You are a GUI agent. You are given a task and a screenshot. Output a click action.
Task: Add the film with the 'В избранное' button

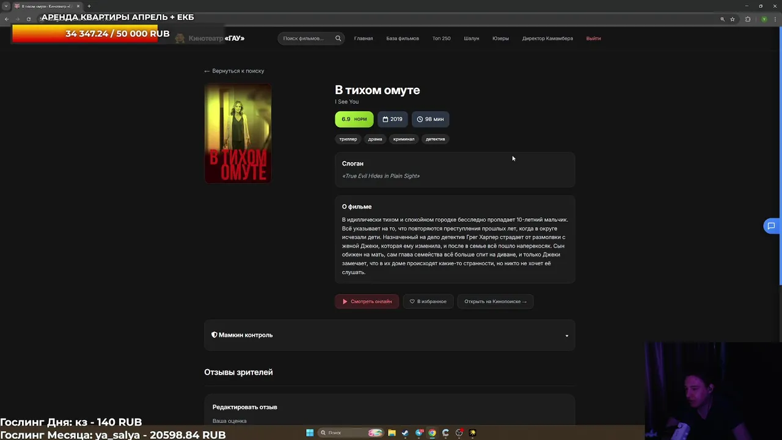tap(428, 301)
